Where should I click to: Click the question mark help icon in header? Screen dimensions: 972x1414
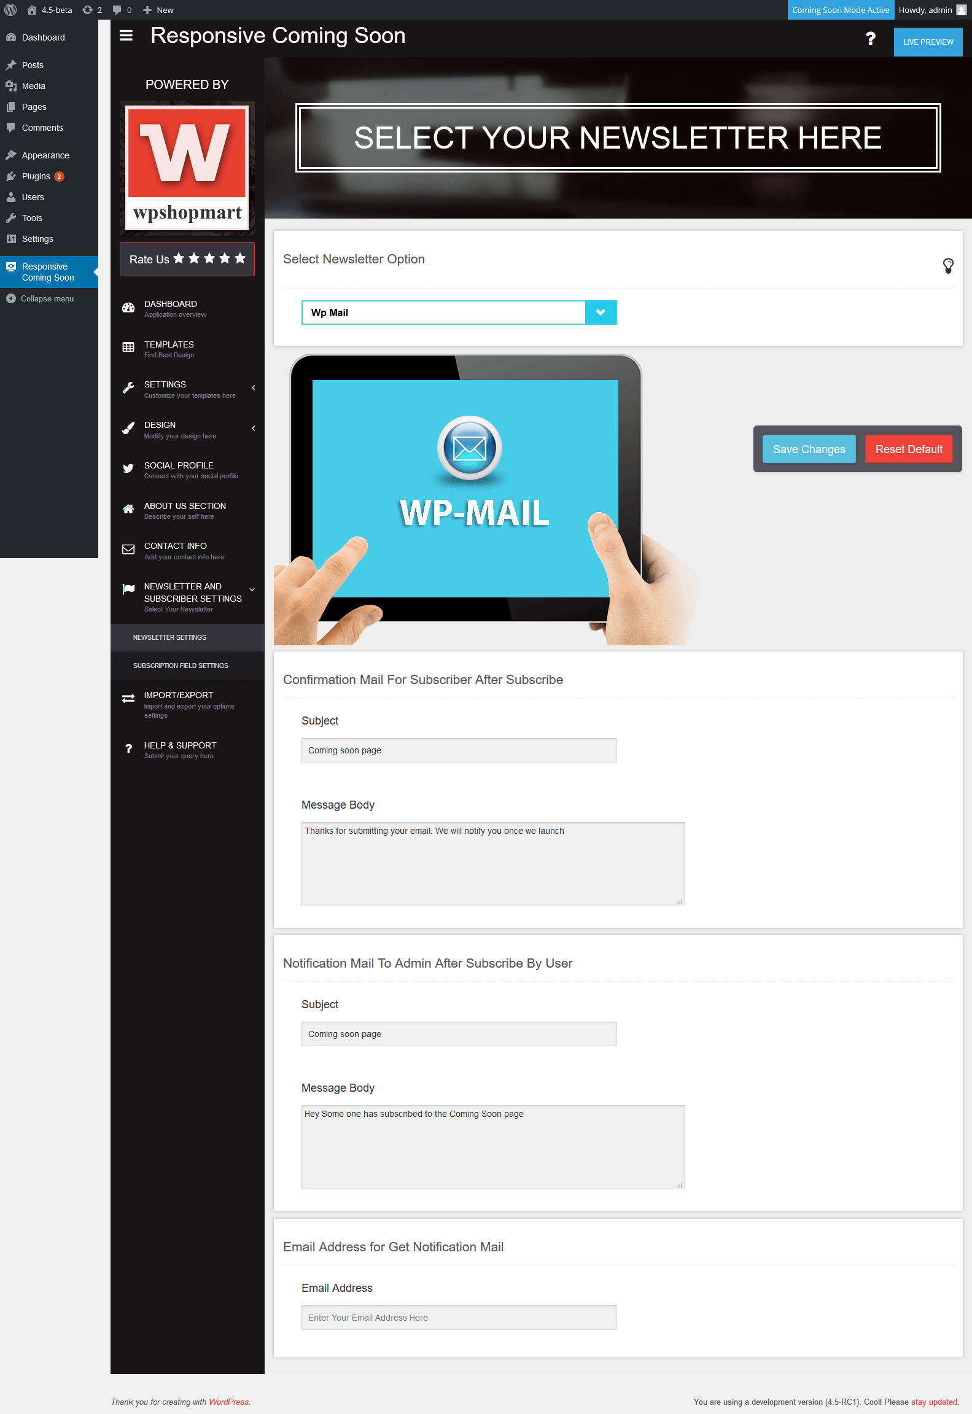(x=870, y=39)
